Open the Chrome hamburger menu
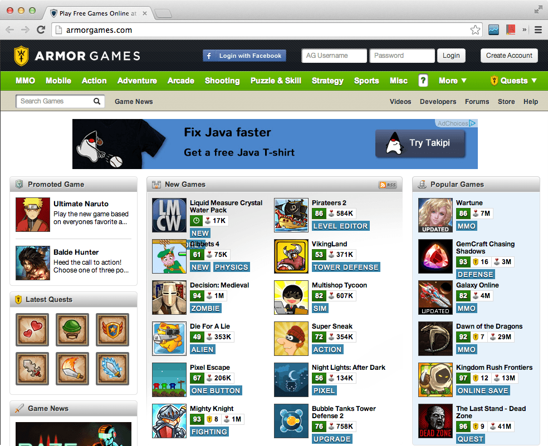Viewport: 548px width, 446px height. 538,30
